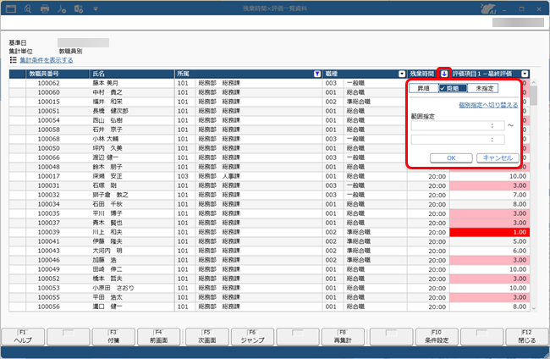Click the F4 前画面 button

pos(158,337)
